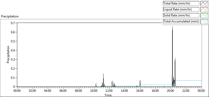Click the 12:00 time axis label

point(109,91)
